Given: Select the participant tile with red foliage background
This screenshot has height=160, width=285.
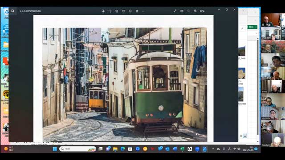Looking at the screenshot, I should click(x=273, y=47).
